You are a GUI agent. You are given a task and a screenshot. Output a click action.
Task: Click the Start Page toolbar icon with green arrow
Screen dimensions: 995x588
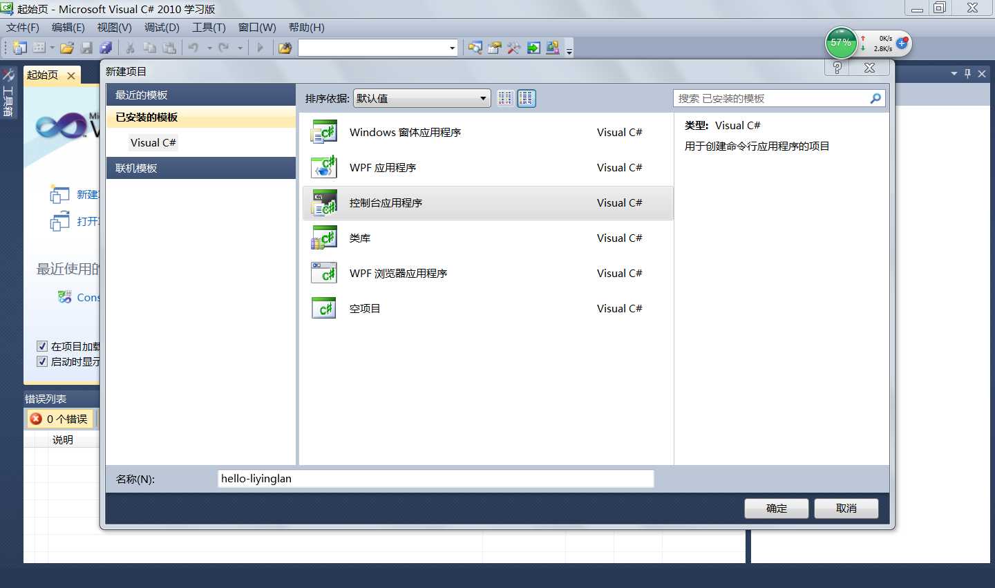533,48
